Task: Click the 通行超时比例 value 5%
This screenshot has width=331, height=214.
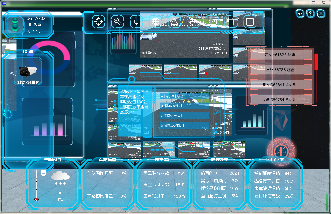Action: (234, 196)
